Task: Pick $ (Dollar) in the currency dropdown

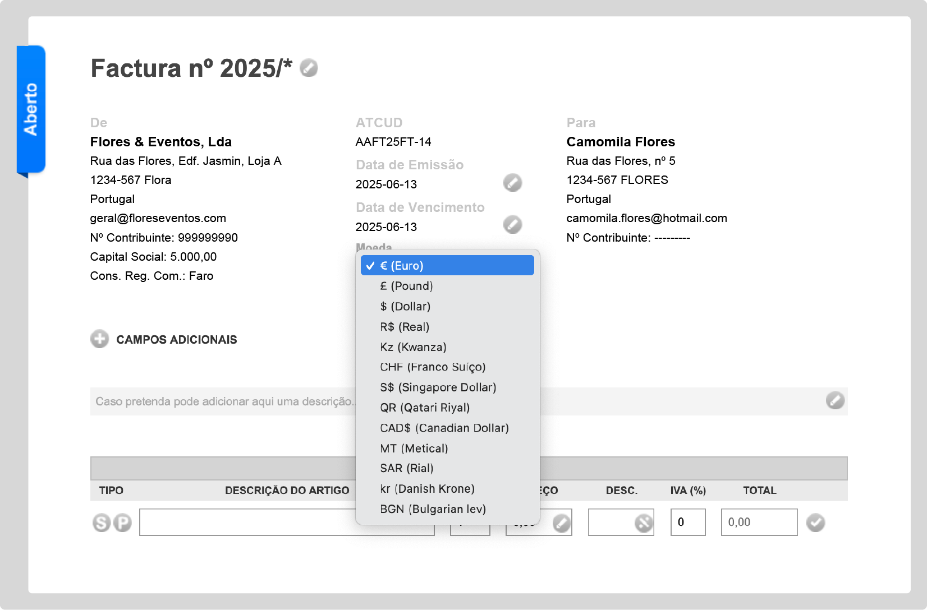Action: pos(405,307)
